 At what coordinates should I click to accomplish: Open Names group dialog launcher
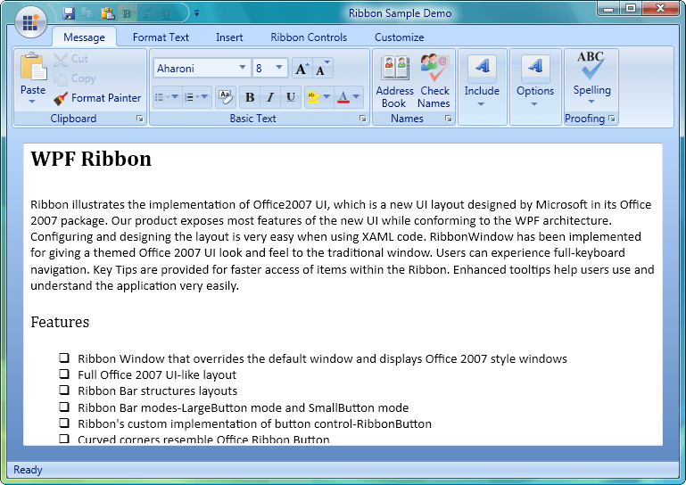(449, 119)
